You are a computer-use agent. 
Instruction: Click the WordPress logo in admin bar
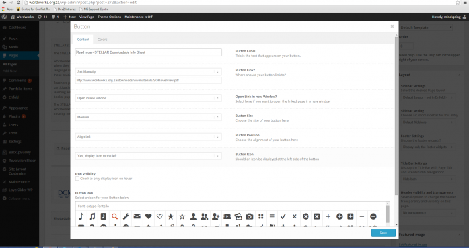click(4, 17)
